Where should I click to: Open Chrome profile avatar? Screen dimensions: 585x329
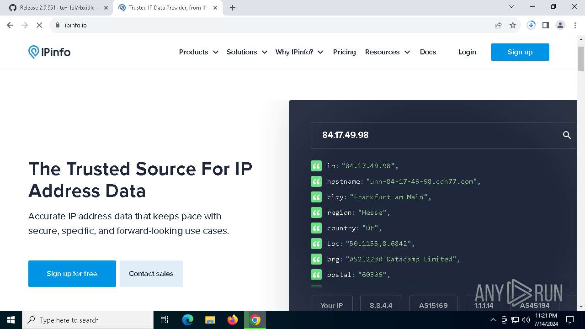560,25
